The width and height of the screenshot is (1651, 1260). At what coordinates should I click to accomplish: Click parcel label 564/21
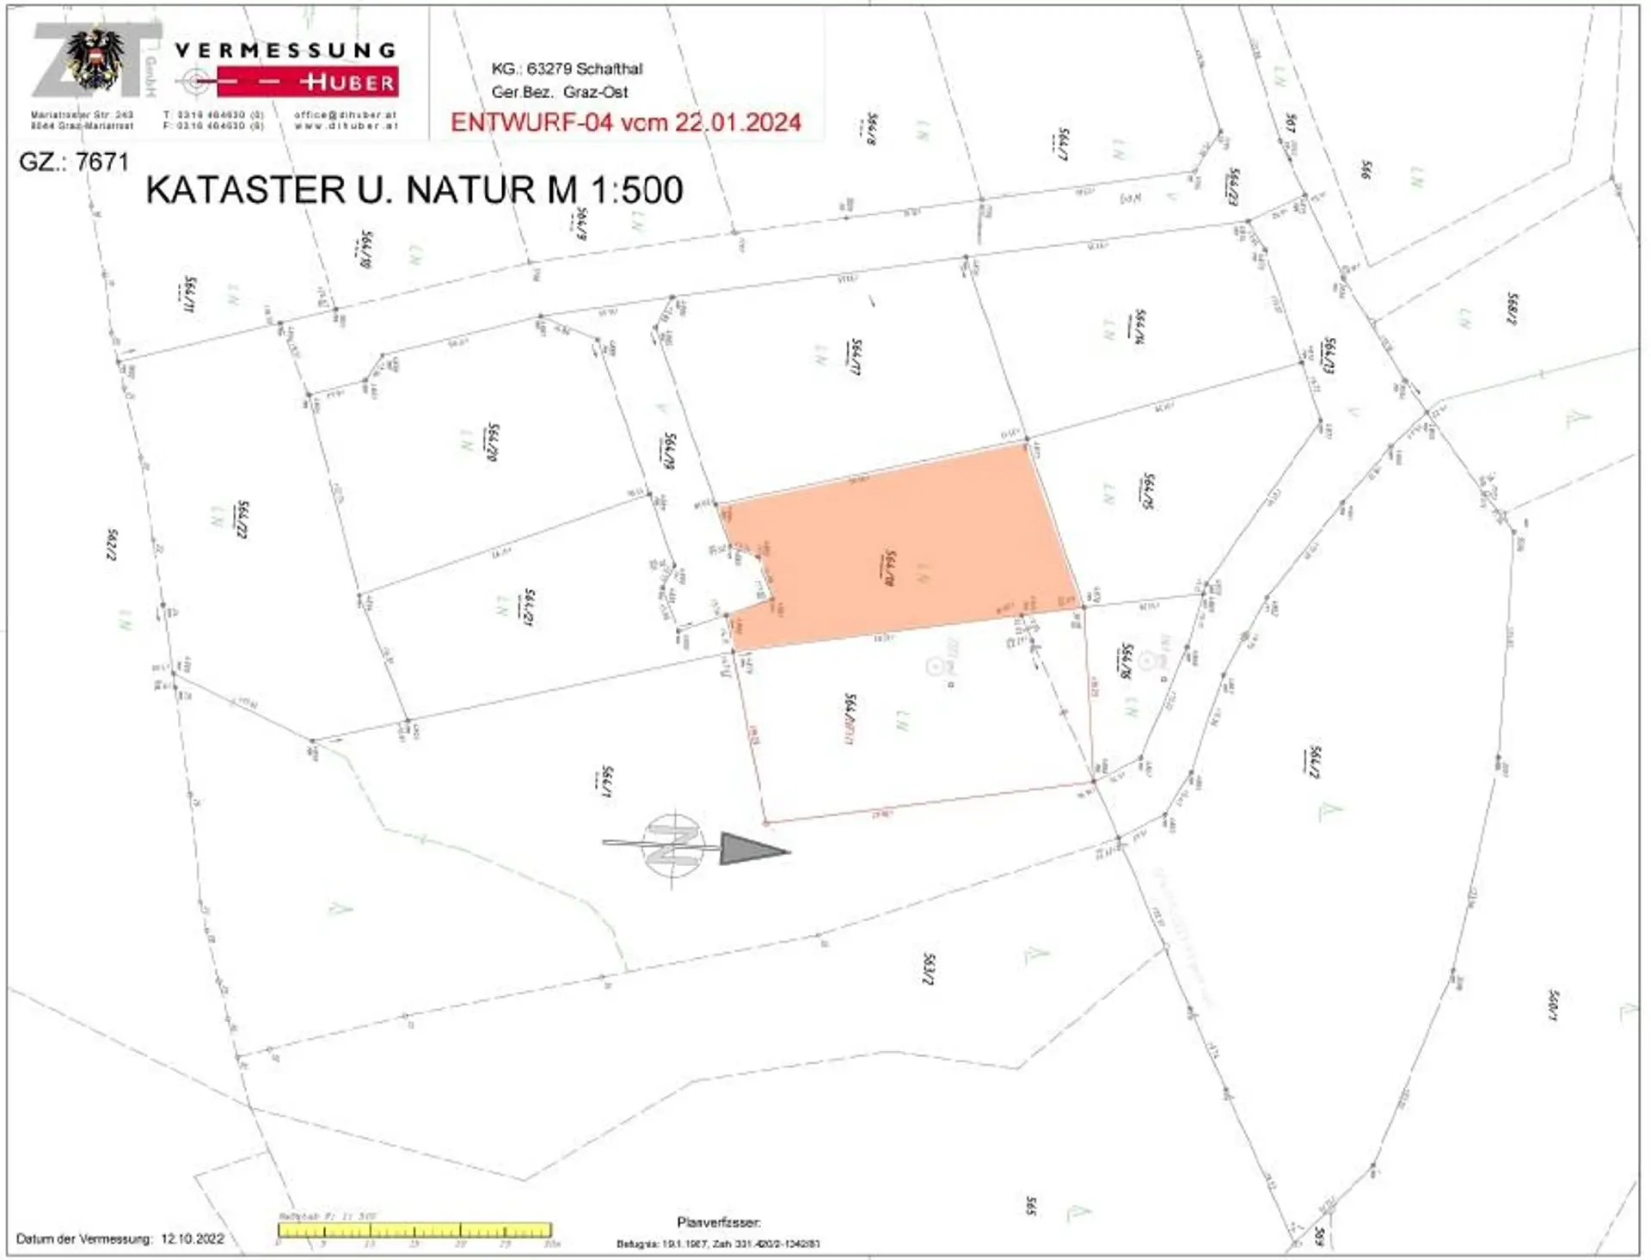point(530,608)
